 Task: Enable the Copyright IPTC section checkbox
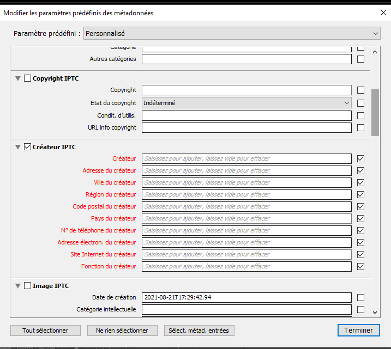click(x=27, y=78)
